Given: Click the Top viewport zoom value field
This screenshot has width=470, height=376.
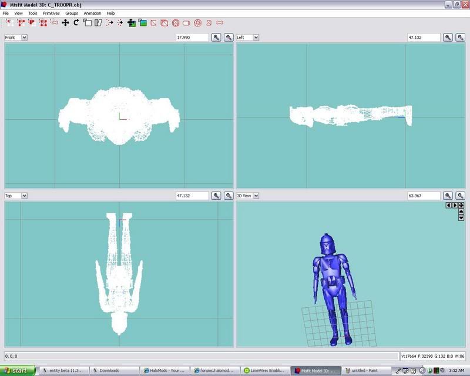Looking at the screenshot, I should click(192, 196).
